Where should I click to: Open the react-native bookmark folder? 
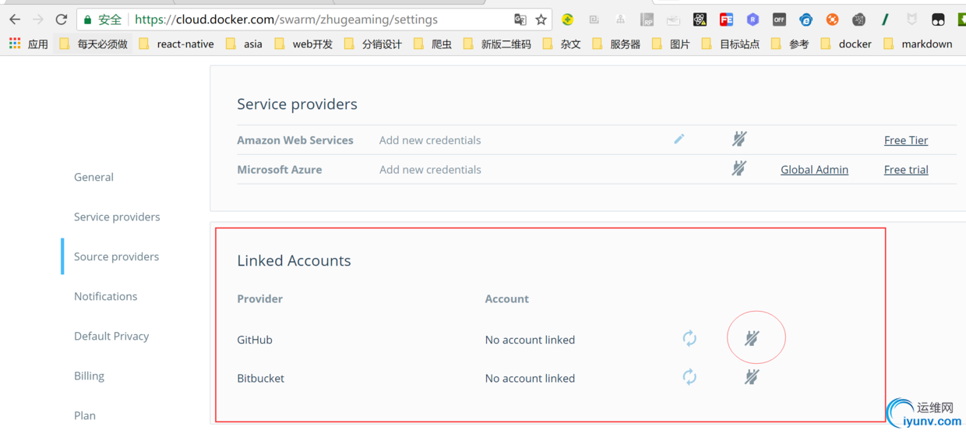[x=176, y=44]
